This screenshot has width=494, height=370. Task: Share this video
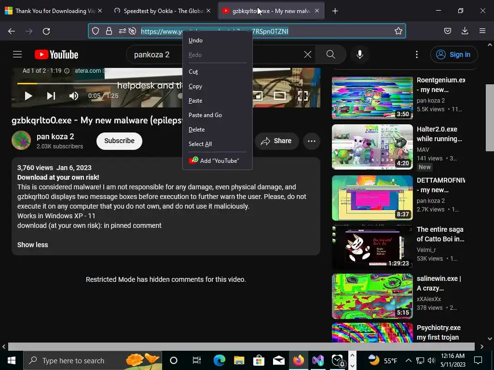pyautogui.click(x=276, y=141)
